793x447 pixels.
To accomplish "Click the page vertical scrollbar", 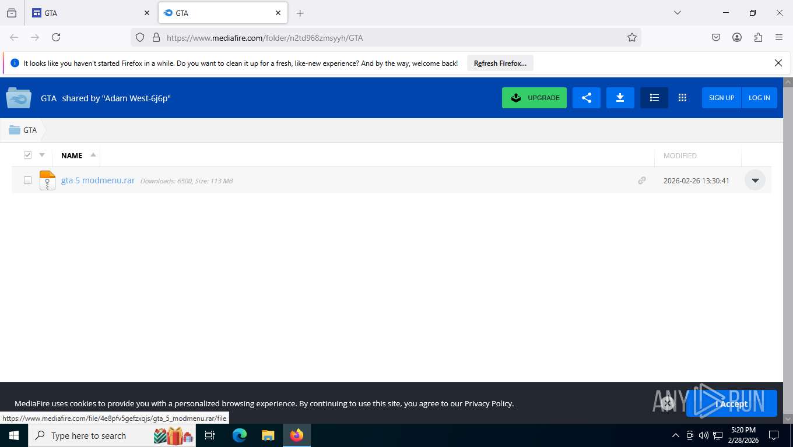I will 788,250.
